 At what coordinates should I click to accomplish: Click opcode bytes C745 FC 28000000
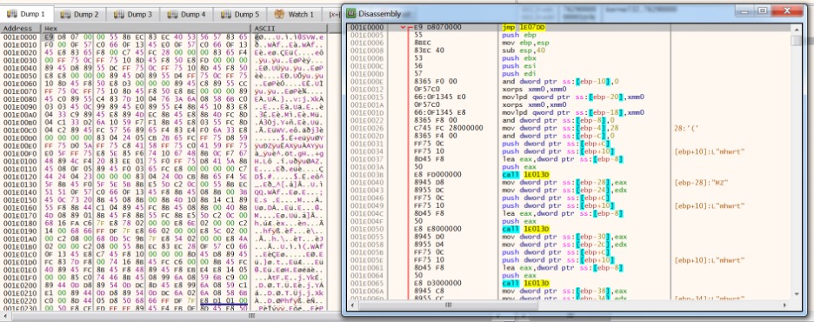448,128
